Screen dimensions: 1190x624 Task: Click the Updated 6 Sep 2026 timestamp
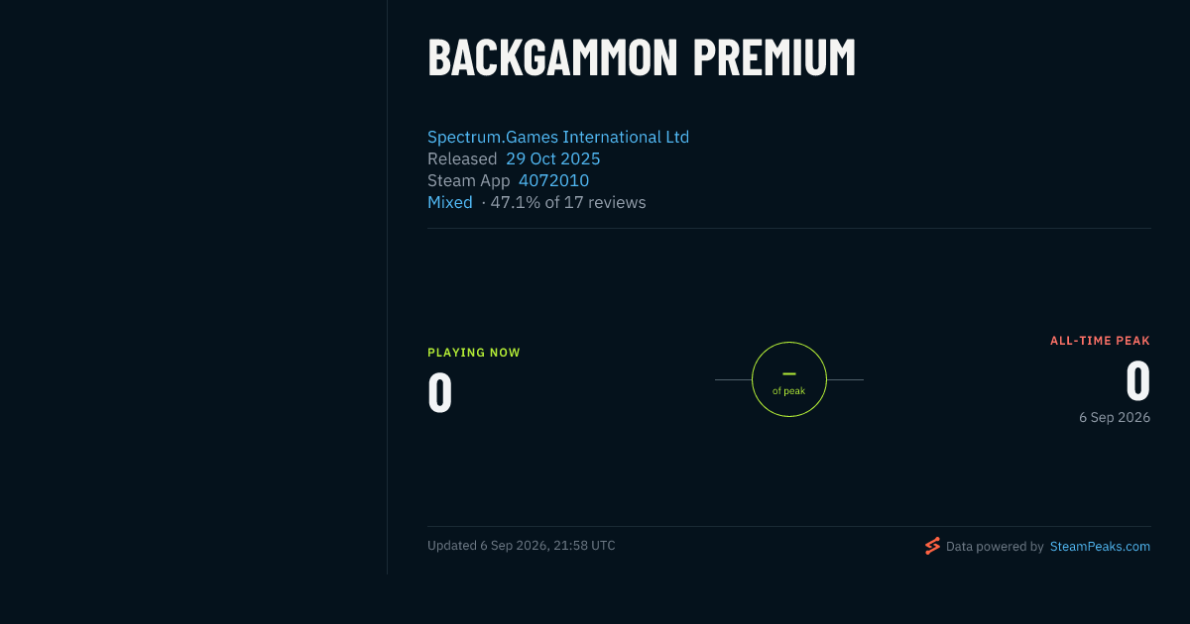tap(522, 546)
